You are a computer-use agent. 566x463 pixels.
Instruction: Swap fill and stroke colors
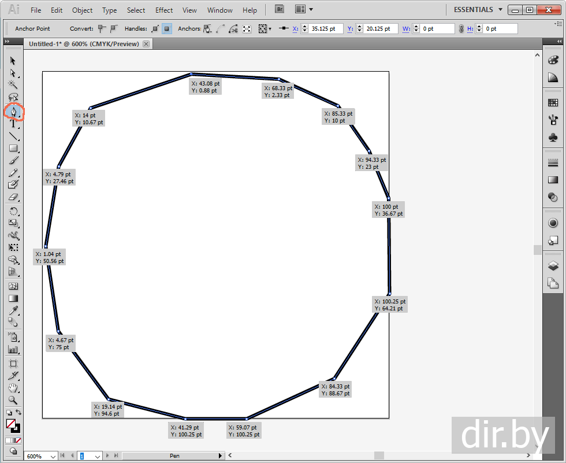(18, 413)
